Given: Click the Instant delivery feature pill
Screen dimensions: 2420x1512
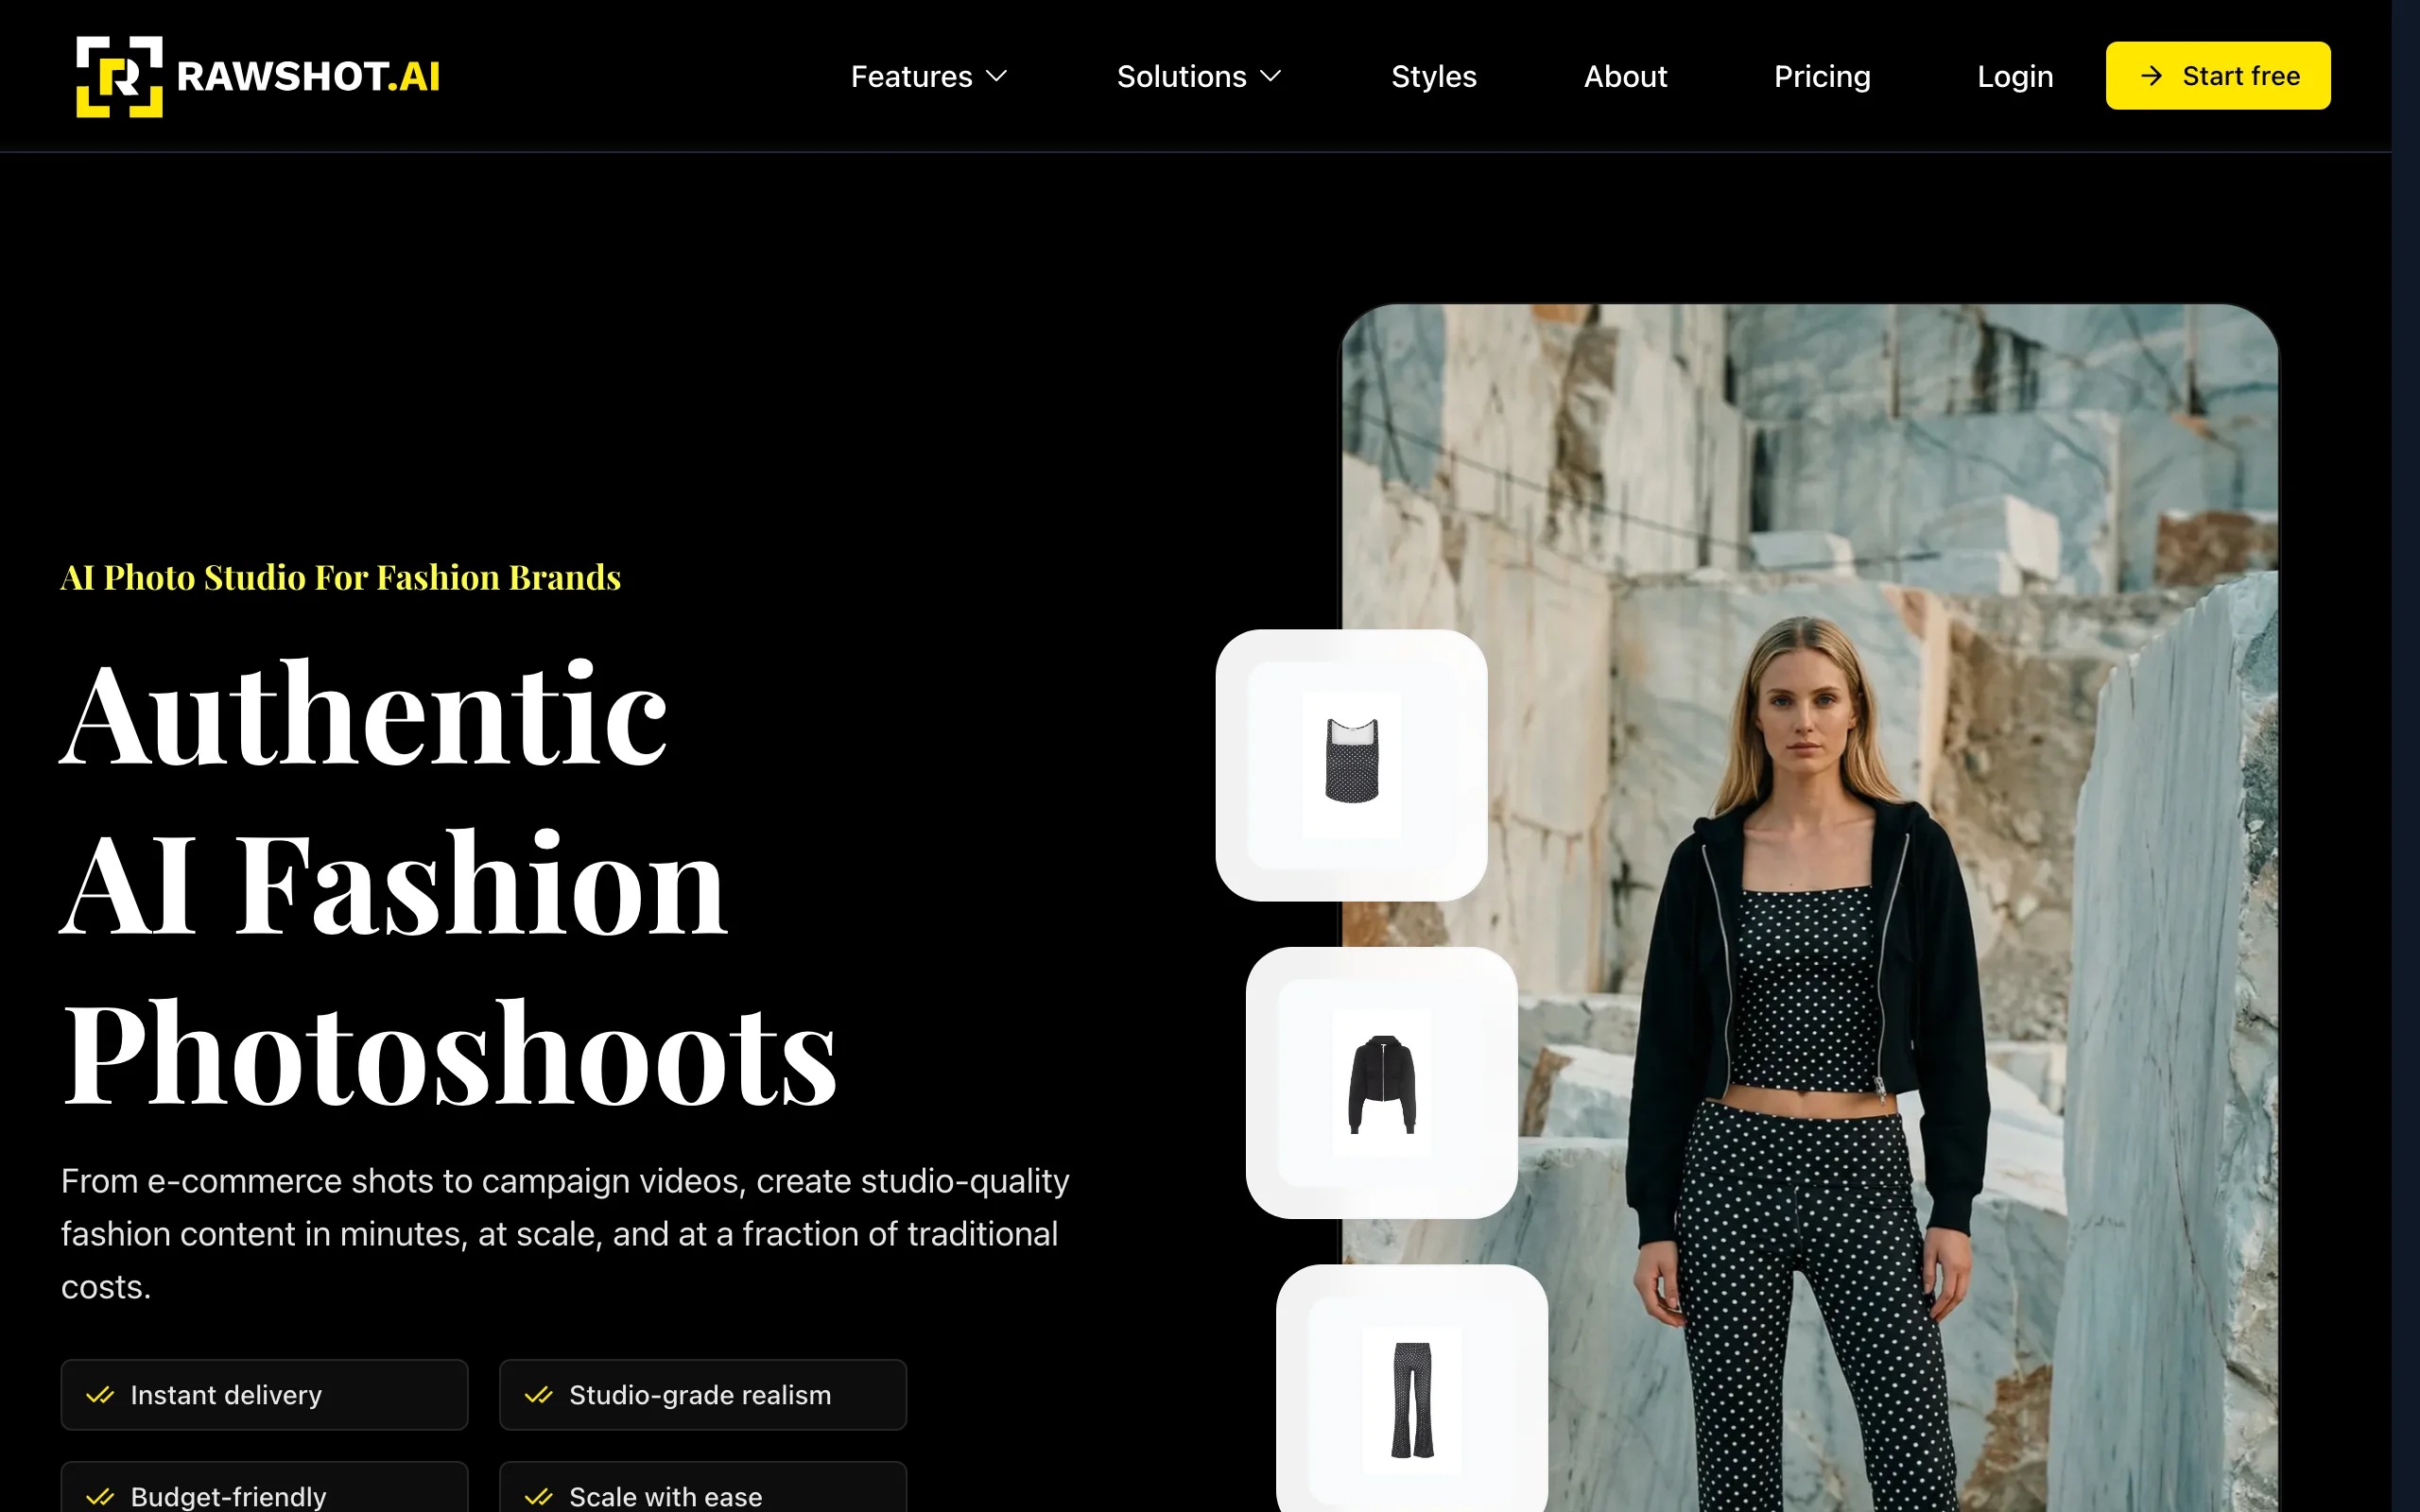Looking at the screenshot, I should coord(264,1395).
